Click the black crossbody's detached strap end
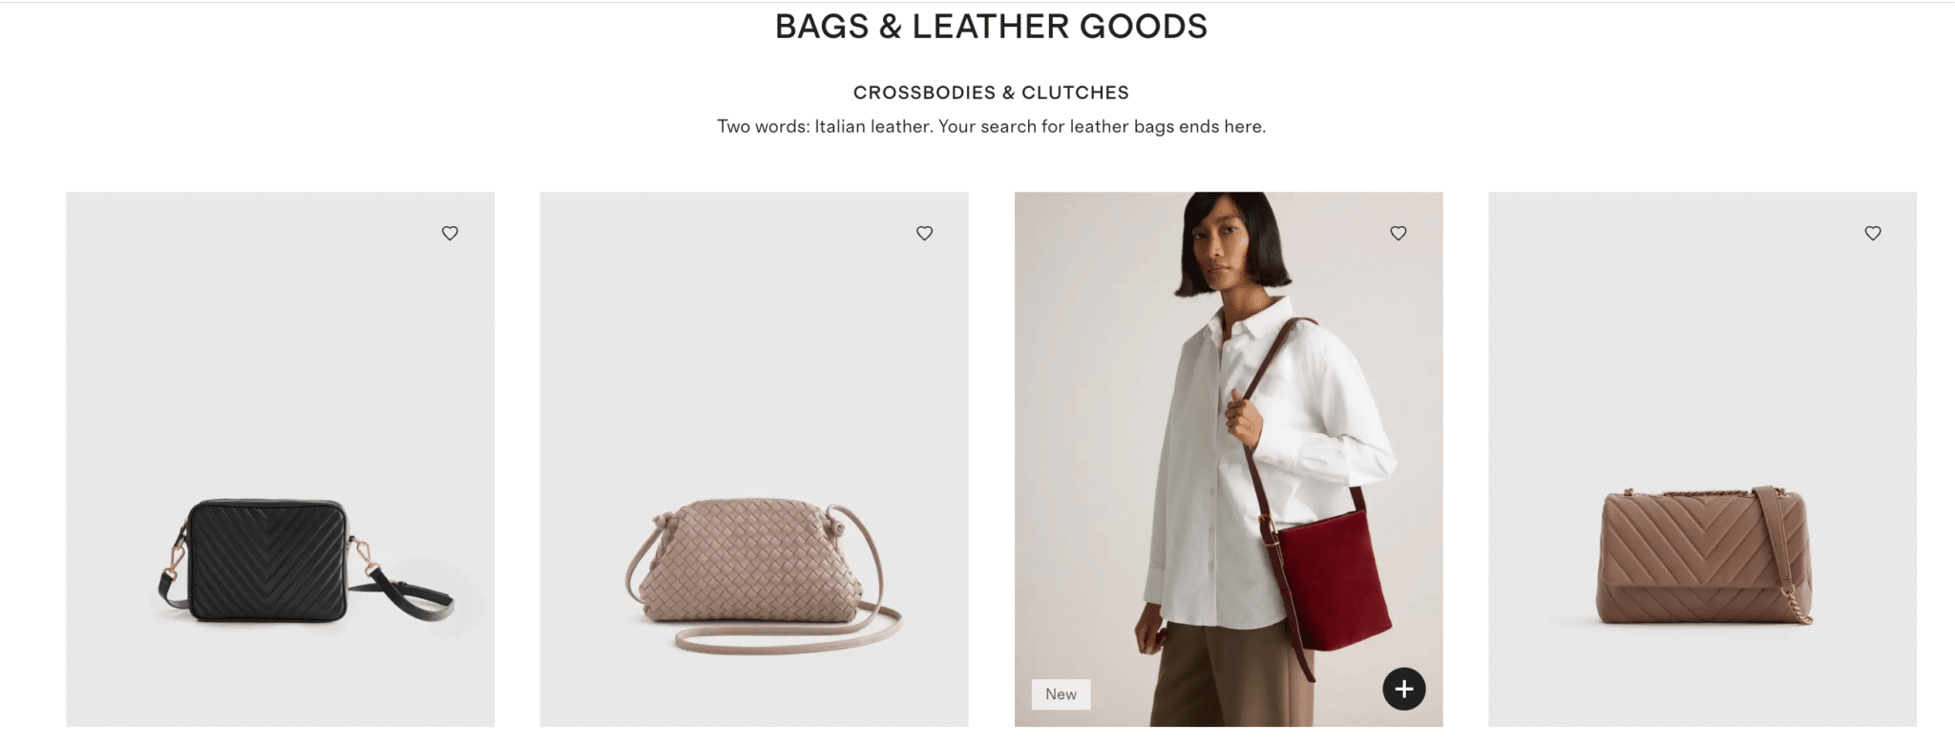The width and height of the screenshot is (1955, 744). [x=410, y=593]
